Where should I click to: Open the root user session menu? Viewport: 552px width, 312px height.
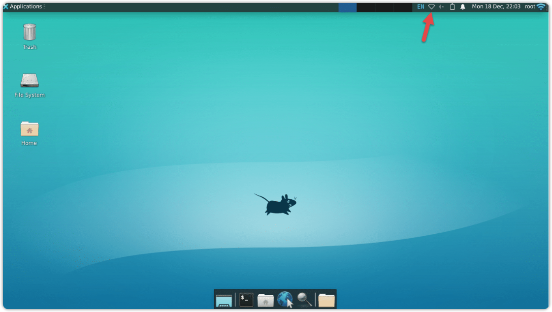pos(530,6)
